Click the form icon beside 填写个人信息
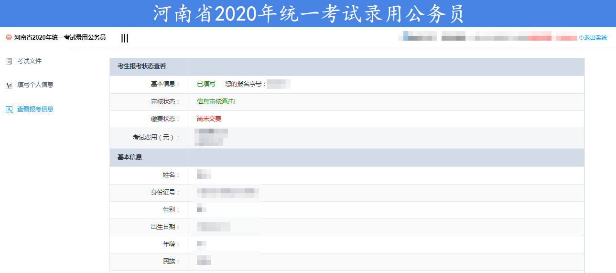This screenshot has height=273, width=616. pos(9,85)
